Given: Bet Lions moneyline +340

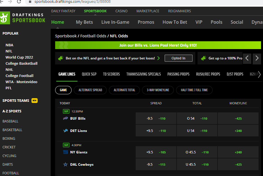Looking at the screenshot, I should [238, 131].
